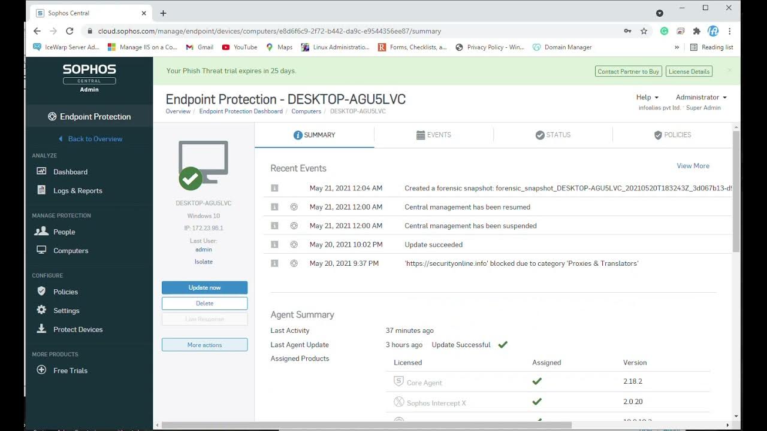Viewport: 767px width, 431px height.
Task: Open the Domain Manager bookmark
Action: pyautogui.click(x=562, y=47)
